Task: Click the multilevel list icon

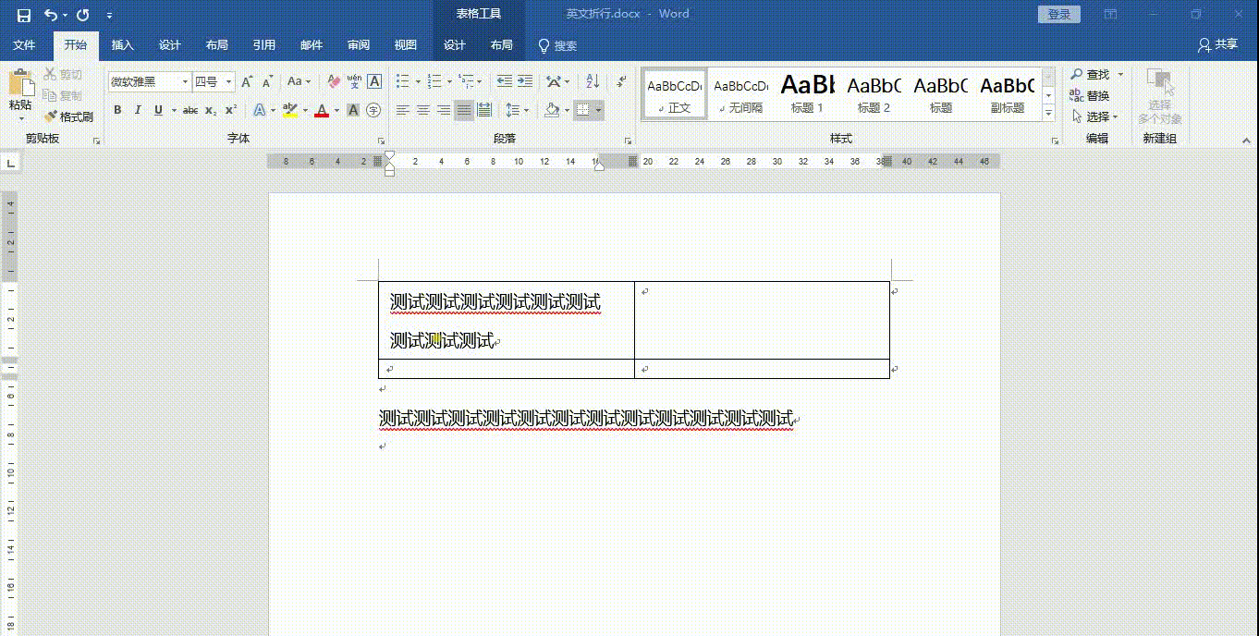Action: click(466, 82)
